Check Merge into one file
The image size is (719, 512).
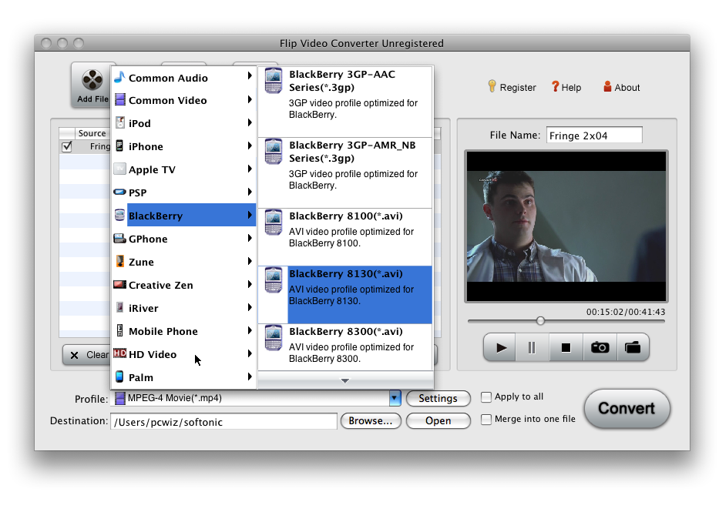pyautogui.click(x=486, y=420)
